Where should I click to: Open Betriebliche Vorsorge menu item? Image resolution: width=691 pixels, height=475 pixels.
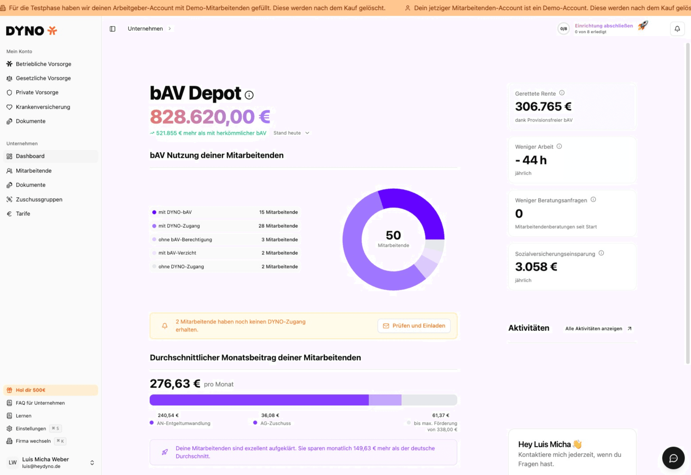44,64
